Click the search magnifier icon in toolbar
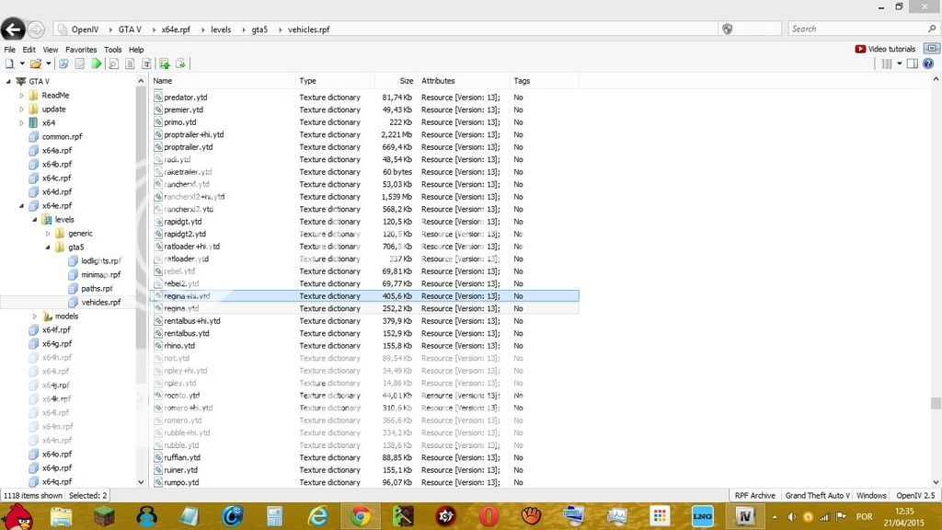This screenshot has width=942, height=530. click(x=113, y=63)
